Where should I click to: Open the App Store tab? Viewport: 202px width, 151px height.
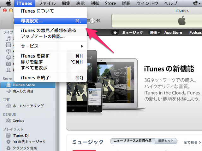tap(173, 33)
